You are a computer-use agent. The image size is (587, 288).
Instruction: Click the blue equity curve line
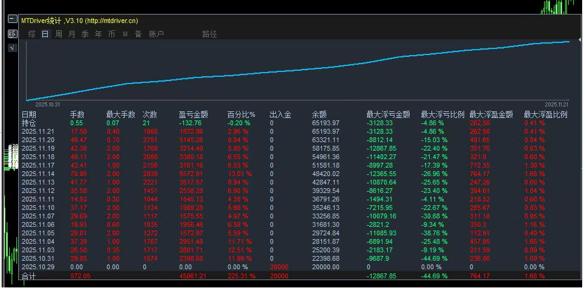pos(298,70)
